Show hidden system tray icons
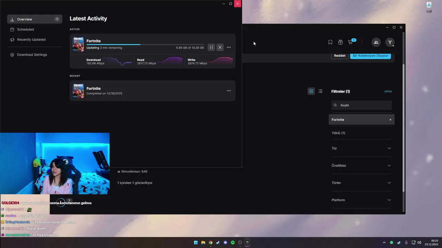Image resolution: width=442 pixels, height=248 pixels. [x=384, y=242]
